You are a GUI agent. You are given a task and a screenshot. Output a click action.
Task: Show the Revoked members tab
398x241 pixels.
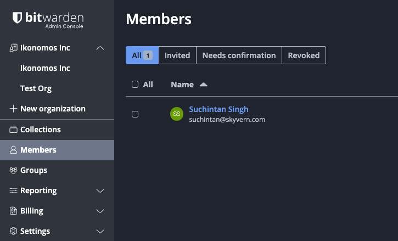coord(304,55)
